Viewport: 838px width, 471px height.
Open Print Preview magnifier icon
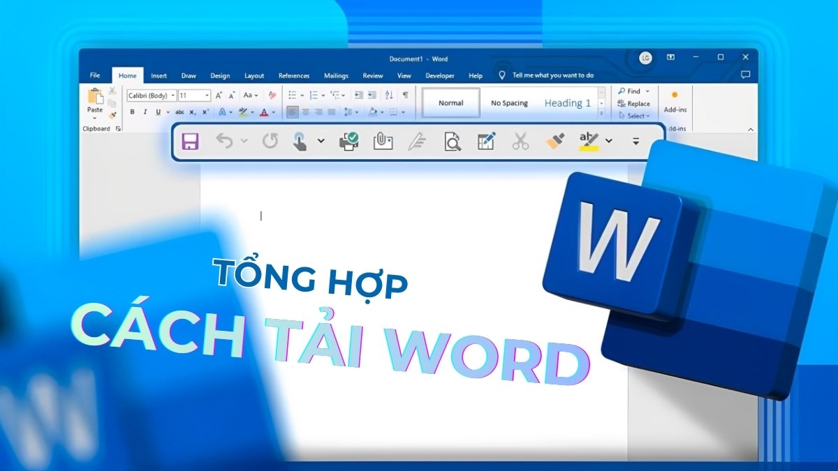pyautogui.click(x=453, y=141)
